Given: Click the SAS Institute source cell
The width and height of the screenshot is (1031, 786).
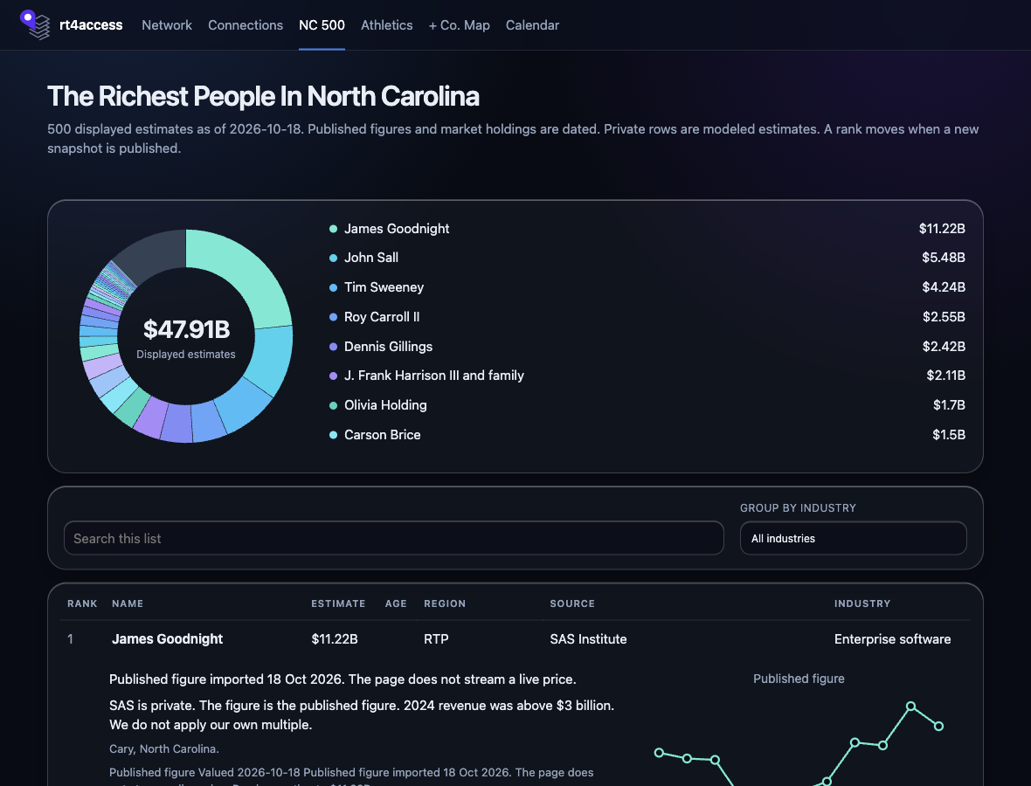Looking at the screenshot, I should (x=588, y=638).
